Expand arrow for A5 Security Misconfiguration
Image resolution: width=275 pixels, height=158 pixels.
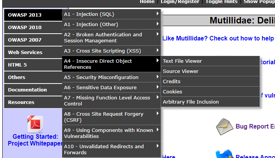[158, 77]
